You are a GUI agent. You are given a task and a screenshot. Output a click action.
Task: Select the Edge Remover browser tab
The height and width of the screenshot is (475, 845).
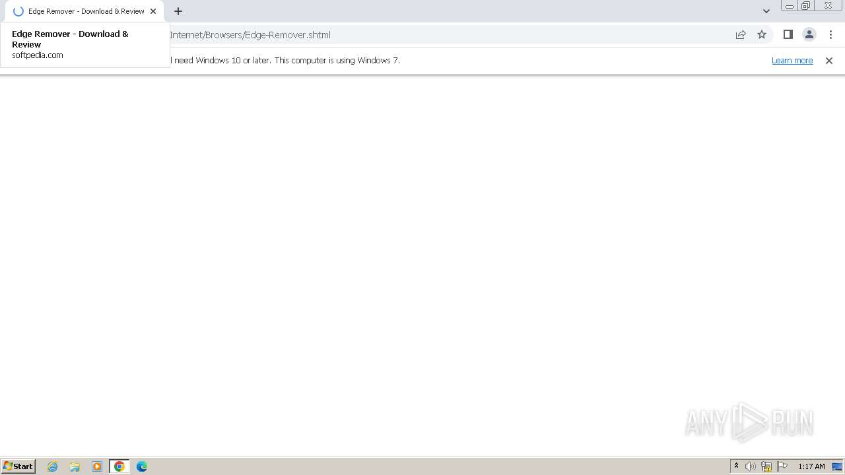(84, 11)
